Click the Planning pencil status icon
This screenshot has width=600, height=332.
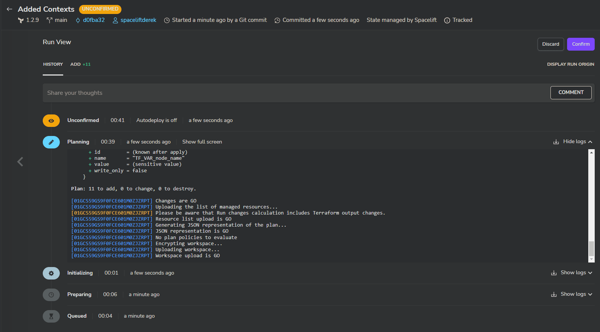coord(51,142)
